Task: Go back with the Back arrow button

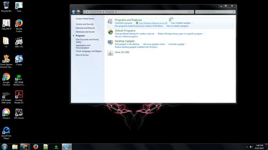Action: pyautogui.click(x=74, y=12)
